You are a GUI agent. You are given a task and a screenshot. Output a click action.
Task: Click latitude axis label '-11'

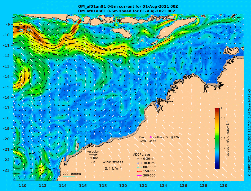[x=7, y=46]
